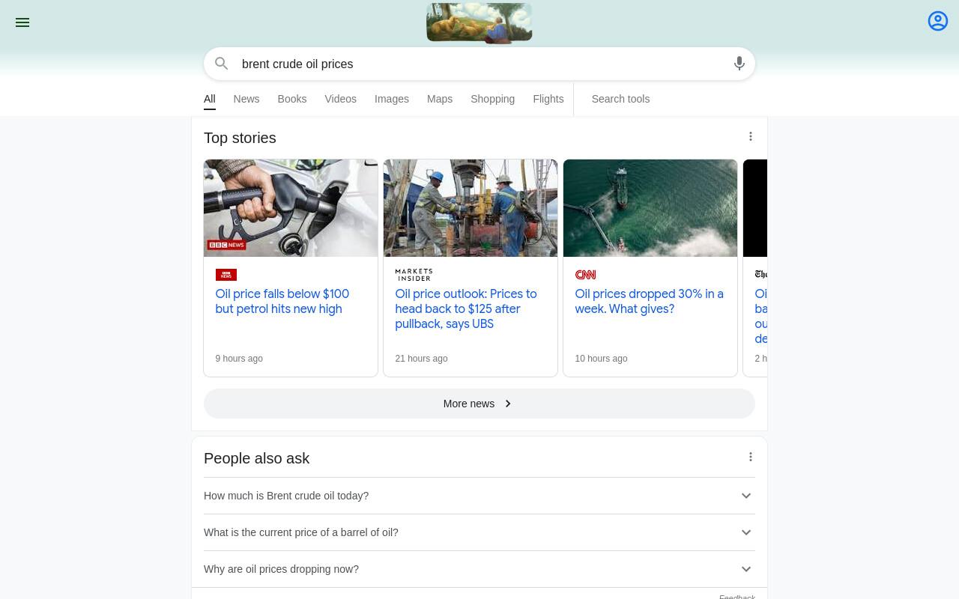Open Search tools

620,99
